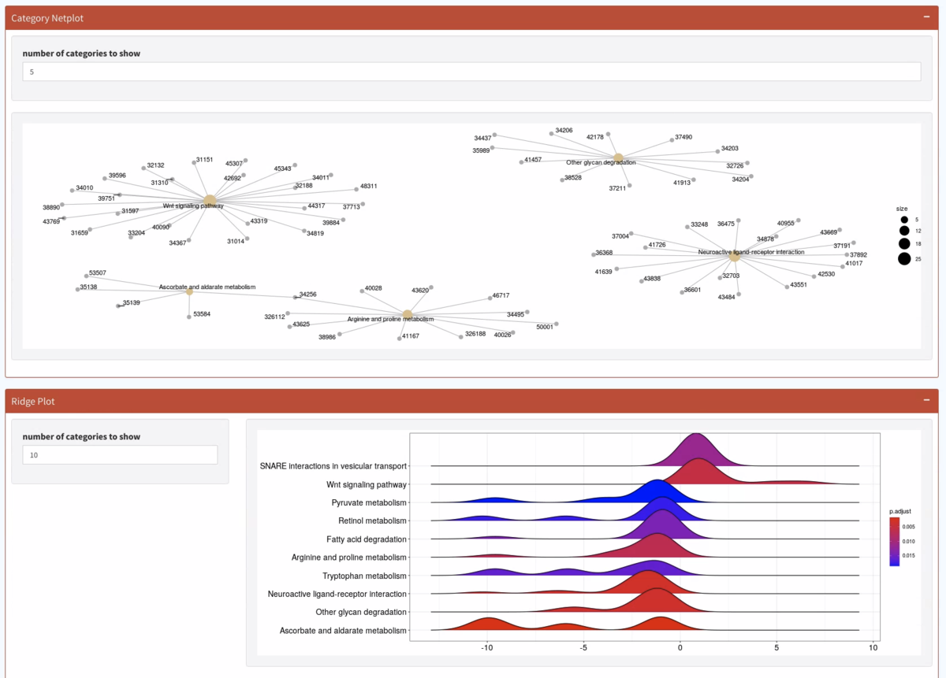Select the Ascorbate and aldarate metabolism node
The width and height of the screenshot is (946, 678).
click(x=189, y=292)
